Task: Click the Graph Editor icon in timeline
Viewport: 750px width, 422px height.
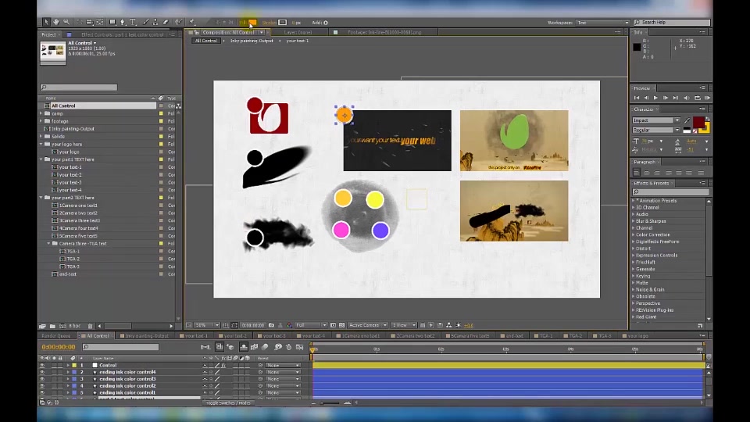Action: point(300,347)
